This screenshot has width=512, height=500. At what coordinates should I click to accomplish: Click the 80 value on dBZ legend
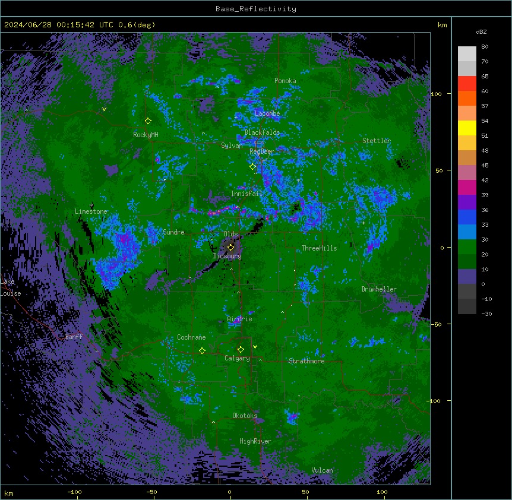[485, 47]
